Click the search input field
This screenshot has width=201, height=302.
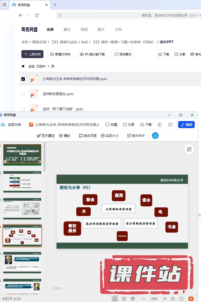[126, 15]
